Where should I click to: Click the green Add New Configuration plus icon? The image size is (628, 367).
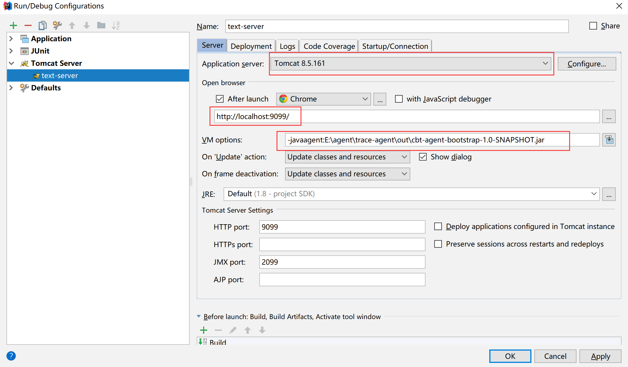(13, 26)
